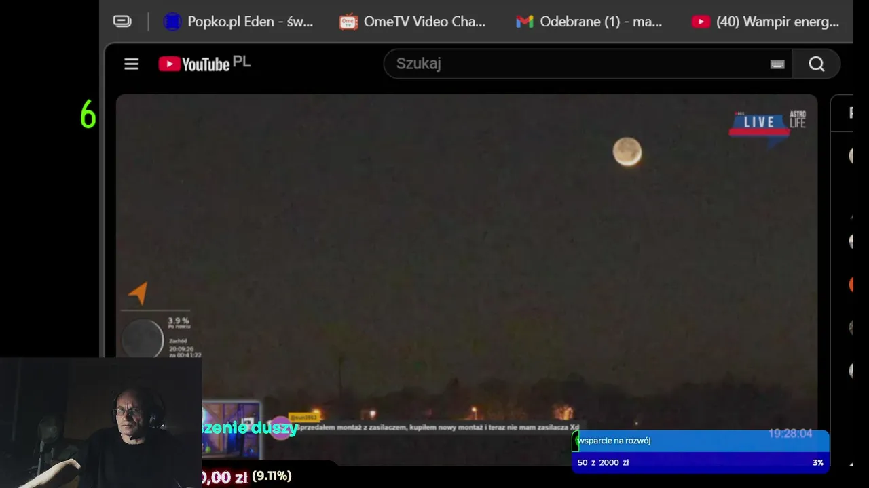Click the webcam overlay of the streamer
This screenshot has width=869, height=488.
click(100, 423)
